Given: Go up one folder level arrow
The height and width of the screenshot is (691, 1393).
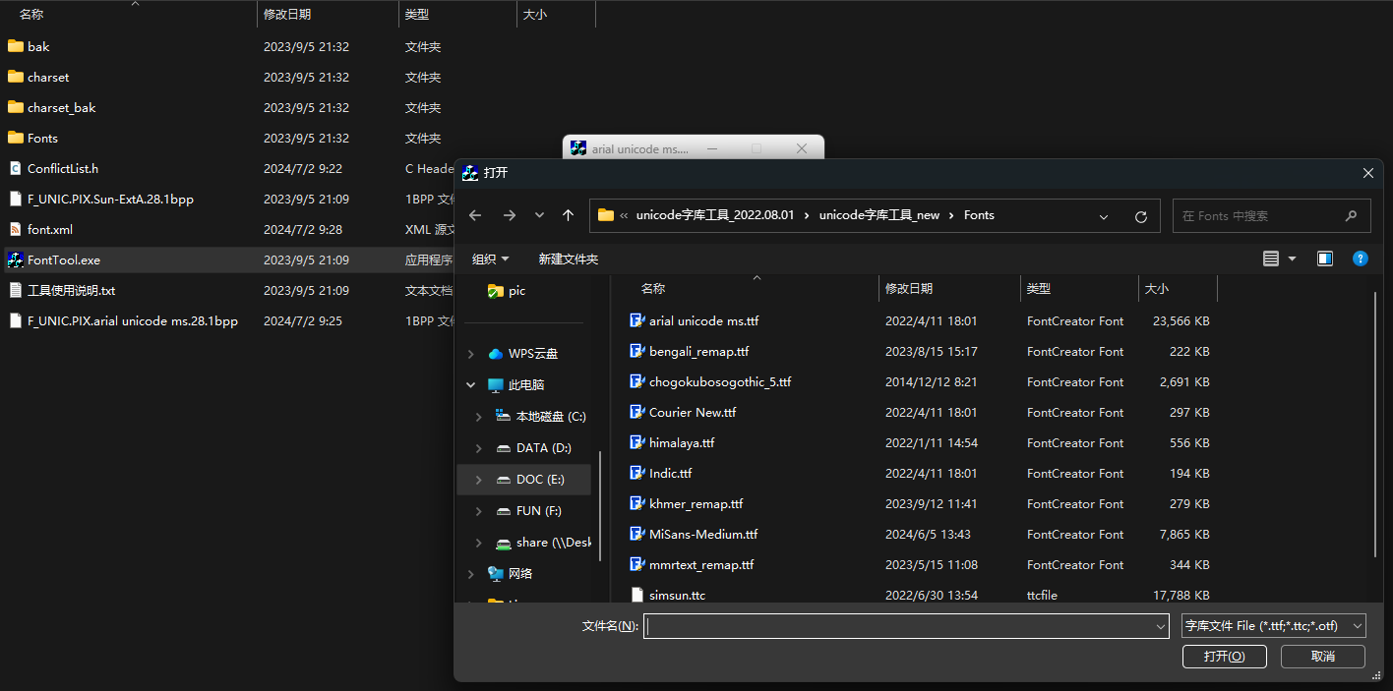Looking at the screenshot, I should pyautogui.click(x=568, y=215).
